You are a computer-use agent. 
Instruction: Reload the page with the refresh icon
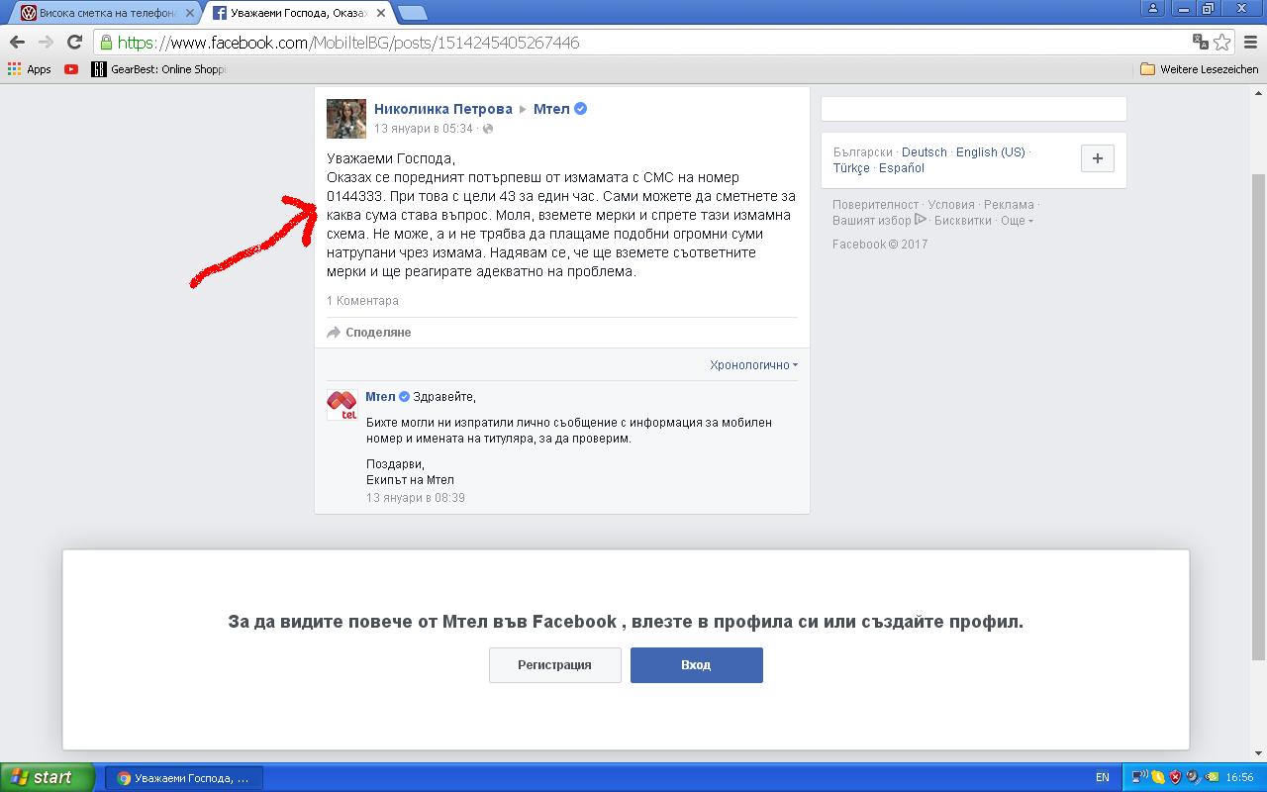tap(73, 42)
